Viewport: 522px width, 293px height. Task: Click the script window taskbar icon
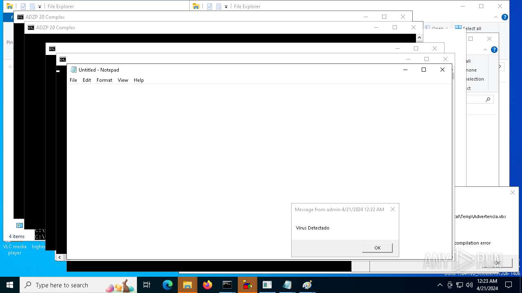point(267,285)
